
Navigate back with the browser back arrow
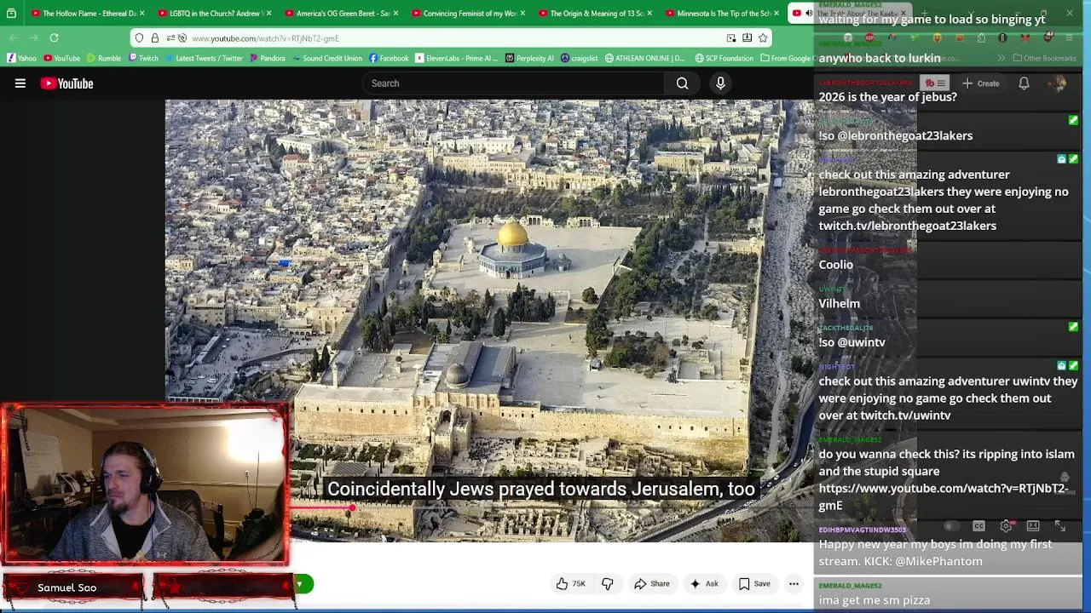13,38
